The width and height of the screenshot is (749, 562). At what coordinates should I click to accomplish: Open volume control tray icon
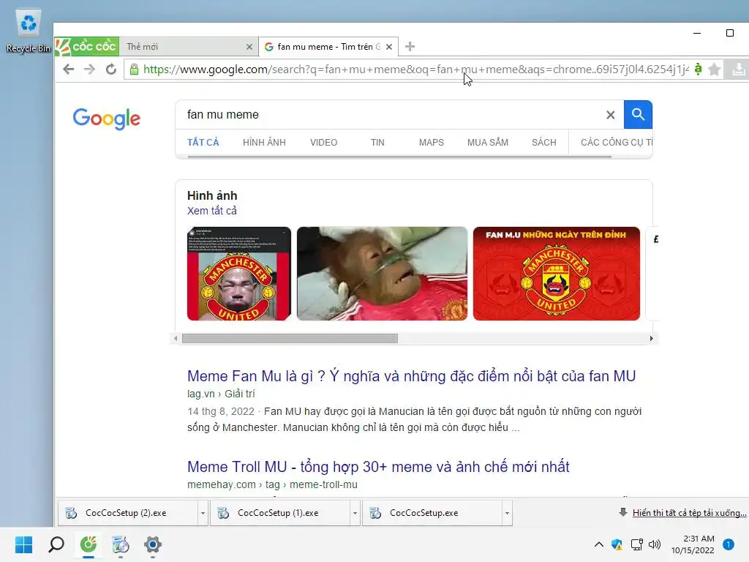(655, 544)
